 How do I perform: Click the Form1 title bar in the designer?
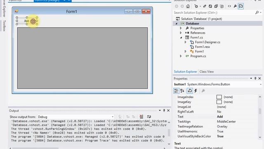coord(71,12)
